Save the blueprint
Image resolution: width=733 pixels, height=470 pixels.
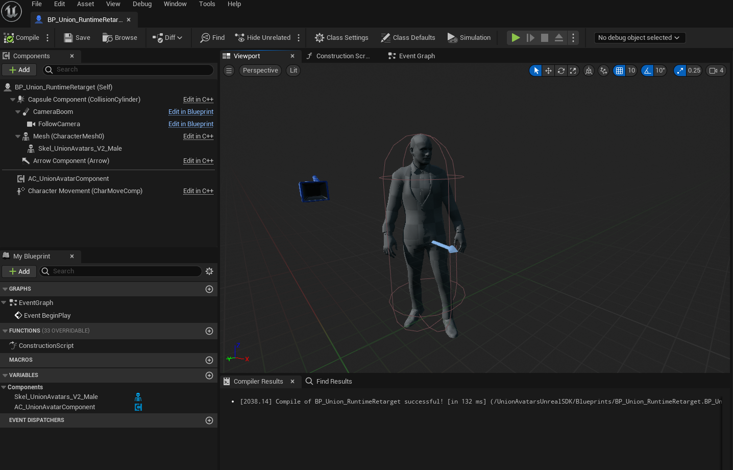click(77, 38)
